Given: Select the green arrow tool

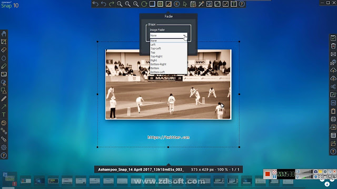Looking at the screenshot, I should coord(4,107).
